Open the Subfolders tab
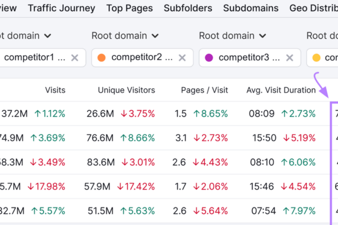 [188, 8]
